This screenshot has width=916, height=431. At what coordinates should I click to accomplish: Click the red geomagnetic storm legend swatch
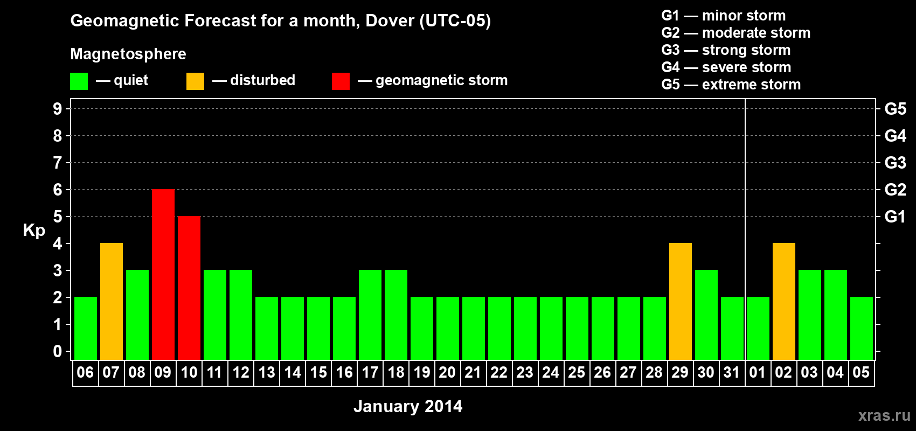(341, 81)
